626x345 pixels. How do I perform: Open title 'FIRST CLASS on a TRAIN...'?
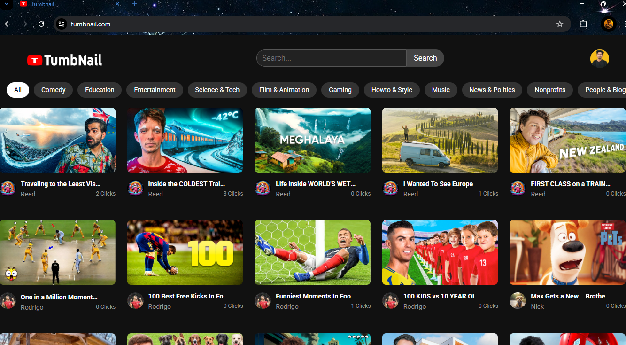[571, 184]
